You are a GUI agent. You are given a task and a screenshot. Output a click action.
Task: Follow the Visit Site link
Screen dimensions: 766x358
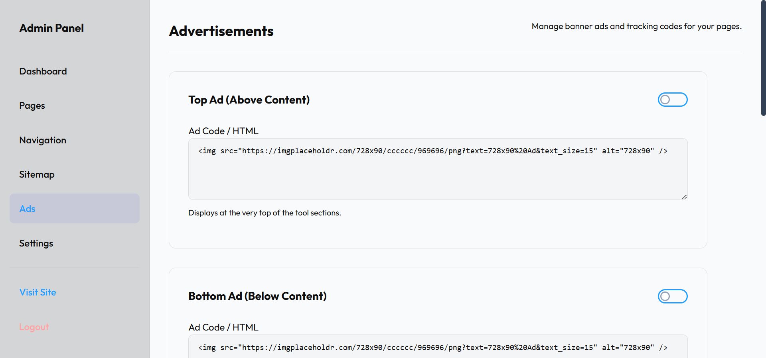point(38,292)
